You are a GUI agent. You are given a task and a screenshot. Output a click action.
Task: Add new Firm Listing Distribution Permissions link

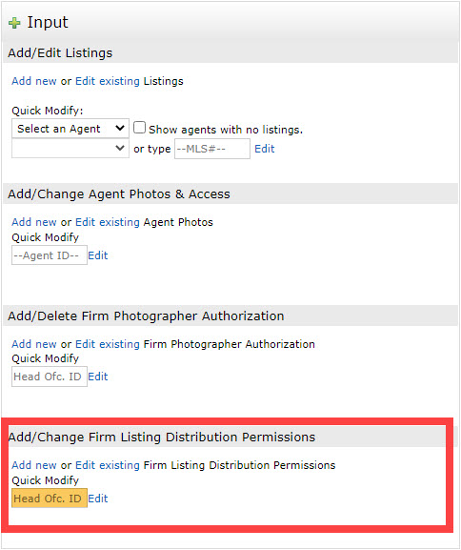pos(34,465)
